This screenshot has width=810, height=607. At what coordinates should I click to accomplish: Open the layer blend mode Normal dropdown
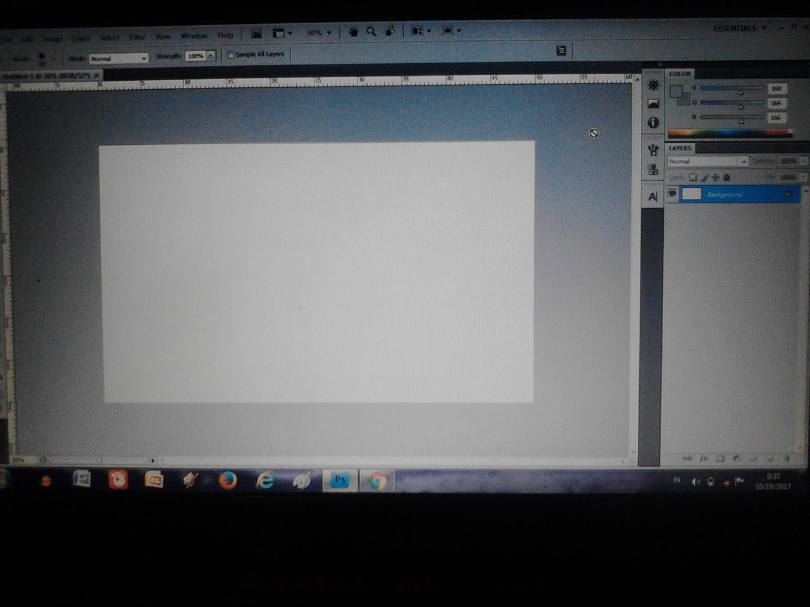tap(707, 161)
